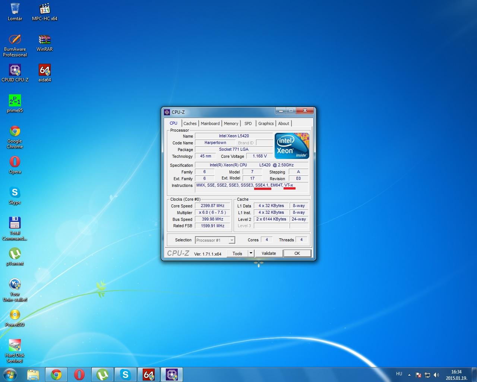Click the 1.168 V core voltage value
This screenshot has width=477, height=382.
pyautogui.click(x=260, y=156)
